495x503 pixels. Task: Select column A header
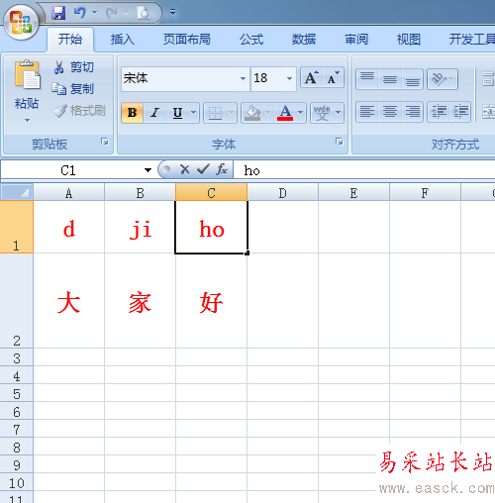[68, 193]
